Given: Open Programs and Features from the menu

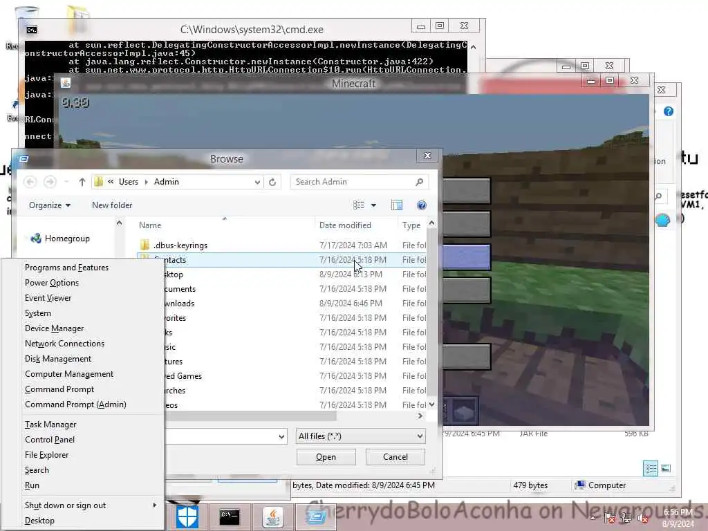Looking at the screenshot, I should [x=66, y=268].
